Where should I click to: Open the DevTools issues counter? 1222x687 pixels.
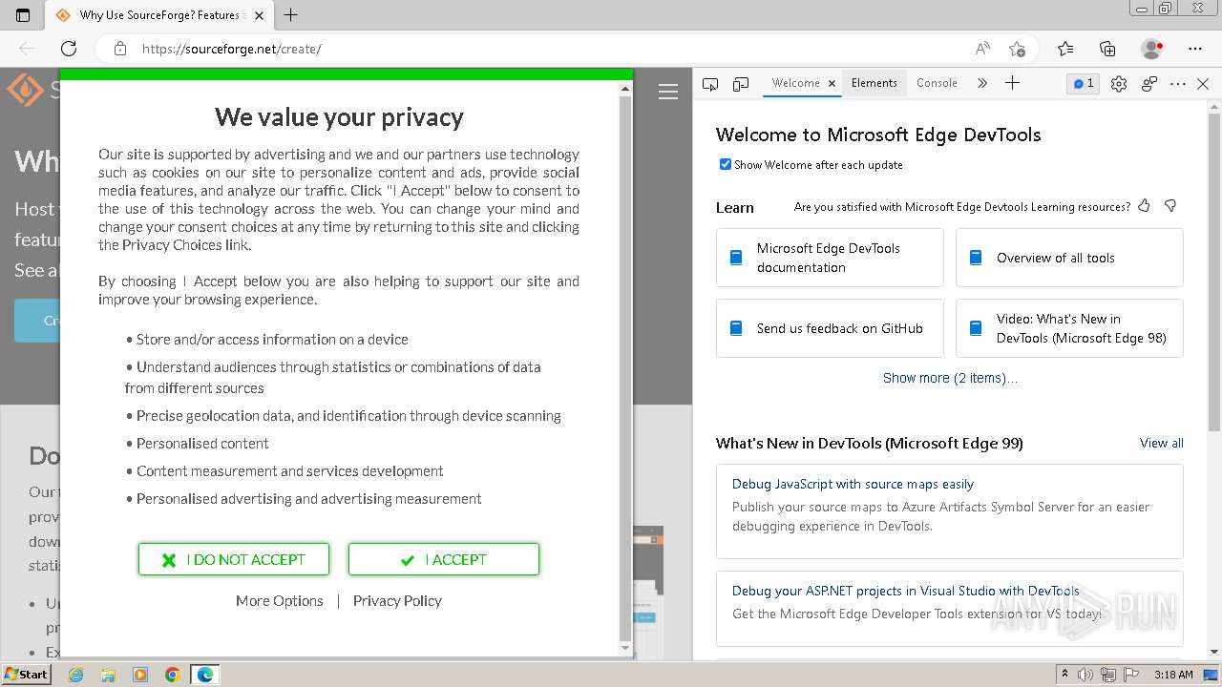[x=1083, y=84]
